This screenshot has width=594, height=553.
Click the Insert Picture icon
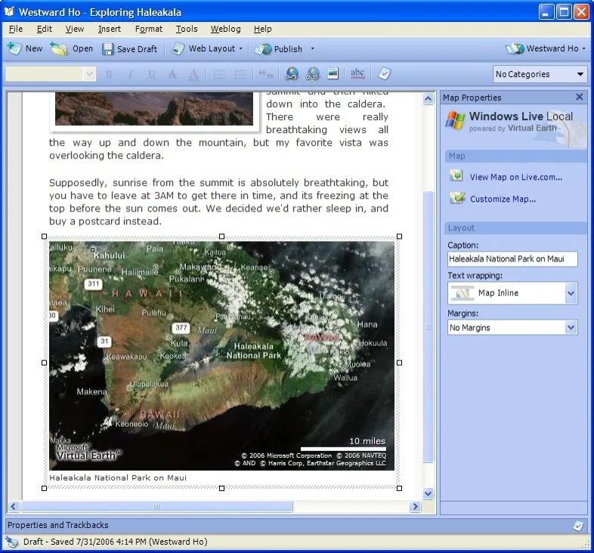coord(333,73)
